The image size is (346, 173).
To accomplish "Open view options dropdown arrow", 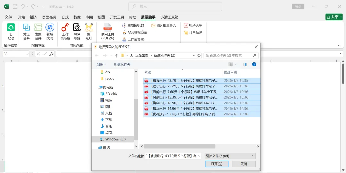I will coord(236,64).
